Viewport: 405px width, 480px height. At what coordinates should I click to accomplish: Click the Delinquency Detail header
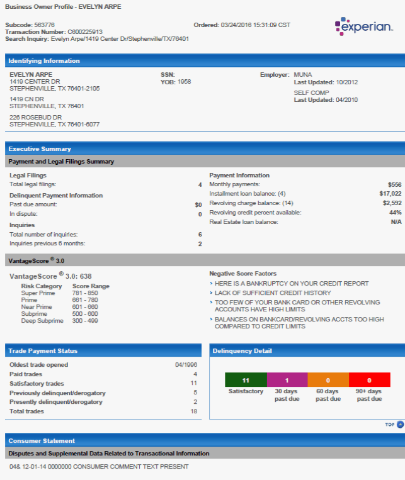[307, 350]
